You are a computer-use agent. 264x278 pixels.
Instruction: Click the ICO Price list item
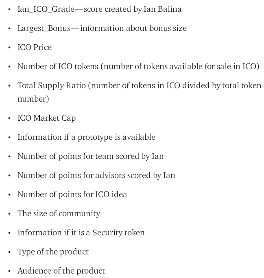point(35,47)
